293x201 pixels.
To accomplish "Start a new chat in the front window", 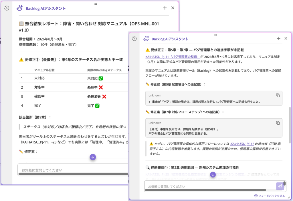I will 279,39.
